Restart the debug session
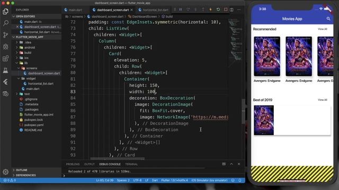Screen dimensions: 339x190 218,9
